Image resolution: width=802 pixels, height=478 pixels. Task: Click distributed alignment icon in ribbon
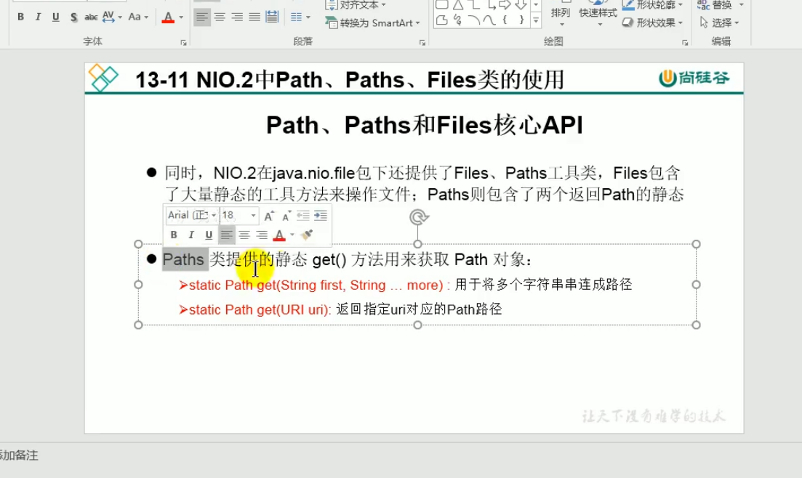(272, 17)
